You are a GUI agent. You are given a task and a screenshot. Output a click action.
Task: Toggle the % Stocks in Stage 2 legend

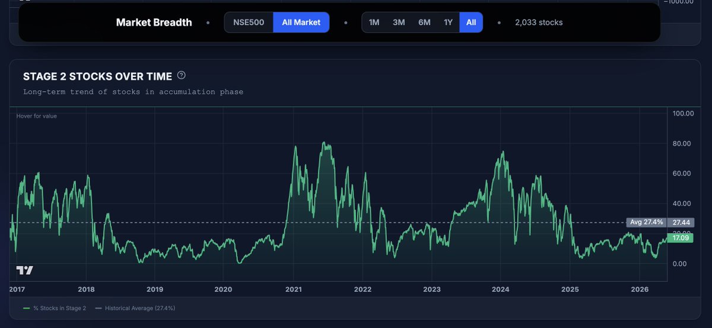pyautogui.click(x=55, y=308)
